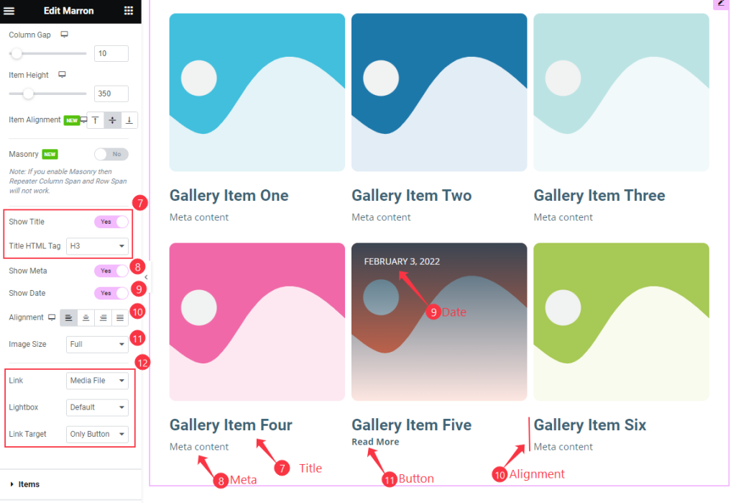This screenshot has height=503, width=736.
Task: Enable the Masonry toggle
Action: (111, 154)
